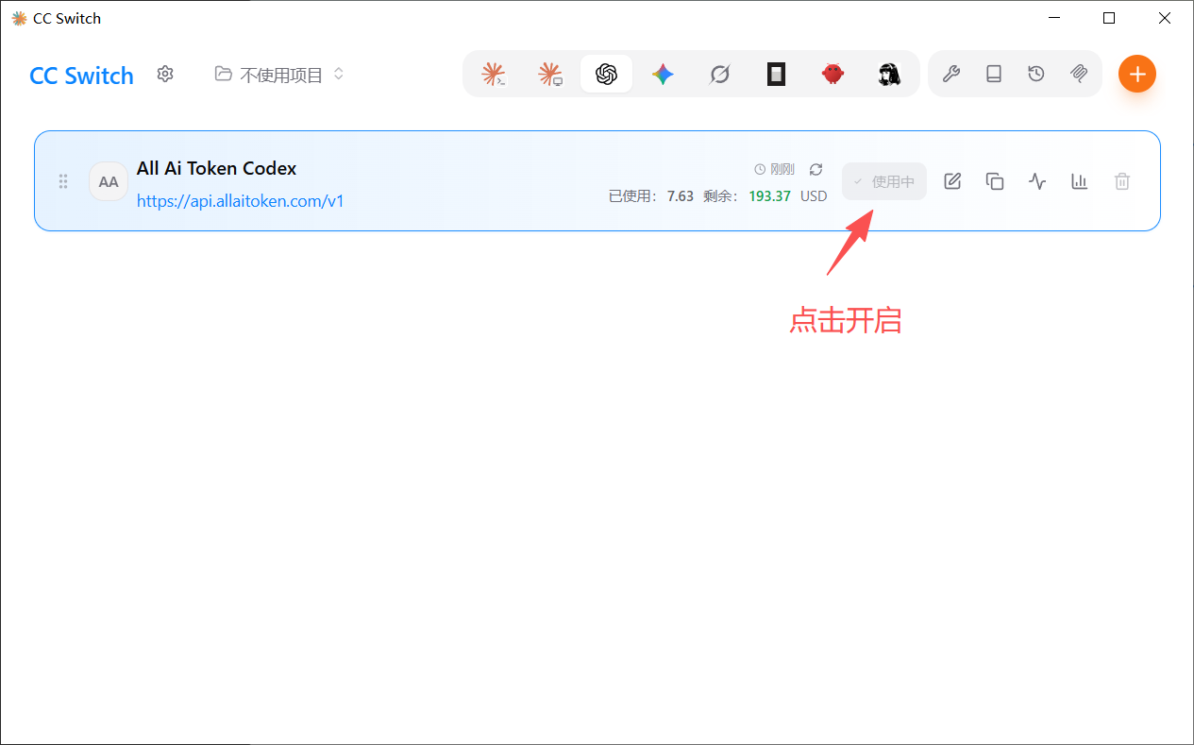Image resolution: width=1194 pixels, height=745 pixels.
Task: Edit the All Ai Token Codex provider
Action: pos(952,181)
